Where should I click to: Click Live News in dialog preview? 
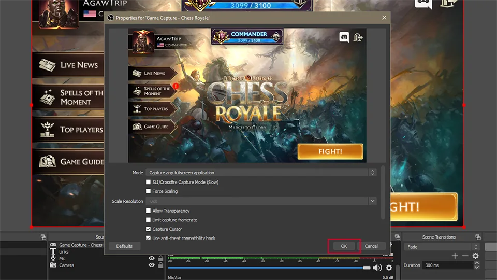(x=152, y=73)
